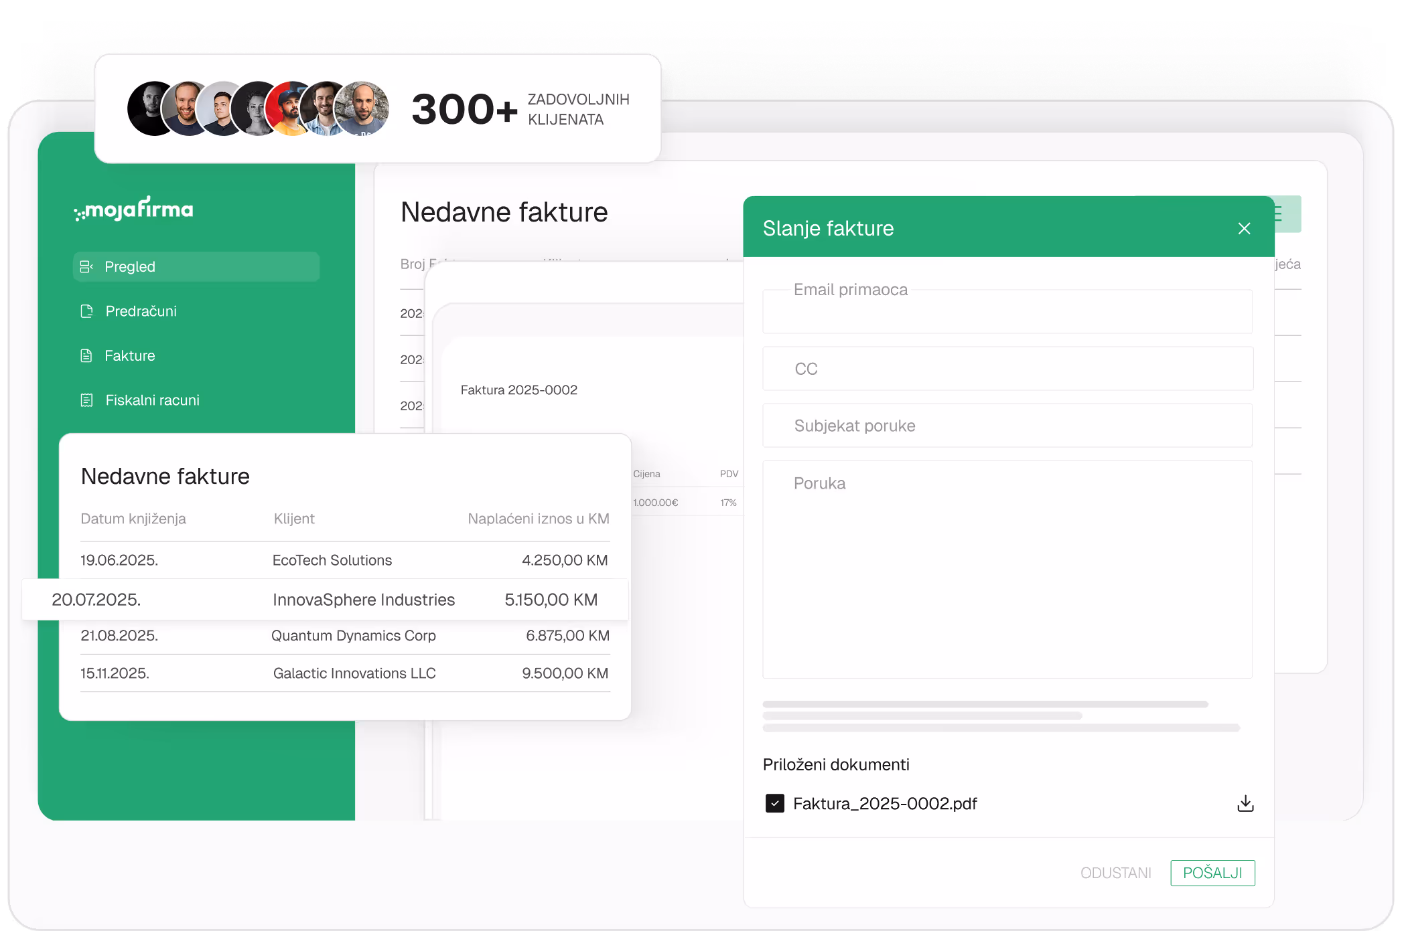Click the Subjekat poruke field
Viewport: 1402px width, 931px height.
pos(1007,426)
